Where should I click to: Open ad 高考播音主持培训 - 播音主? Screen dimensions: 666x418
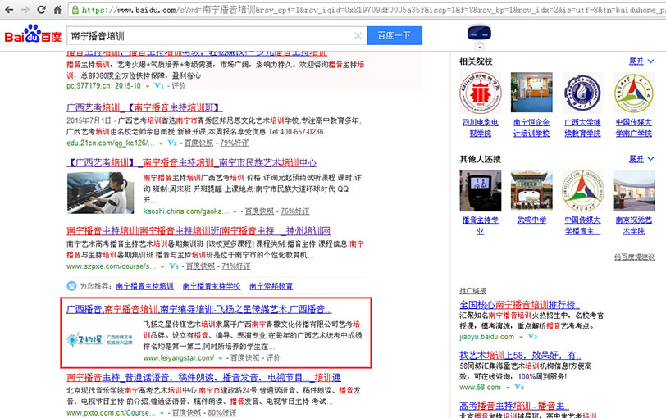point(514,406)
